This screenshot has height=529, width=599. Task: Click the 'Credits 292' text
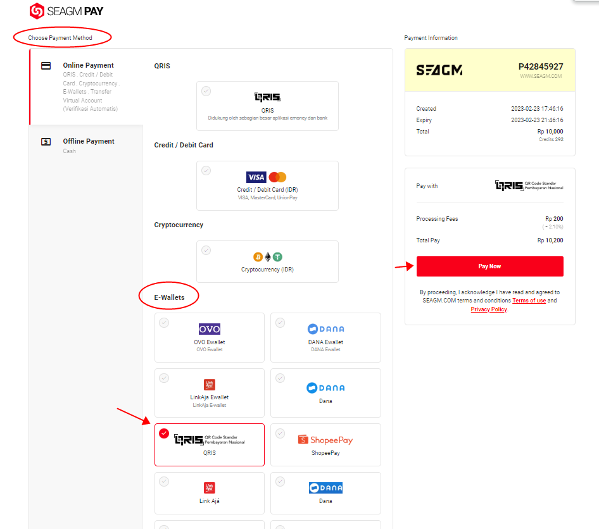552,140
